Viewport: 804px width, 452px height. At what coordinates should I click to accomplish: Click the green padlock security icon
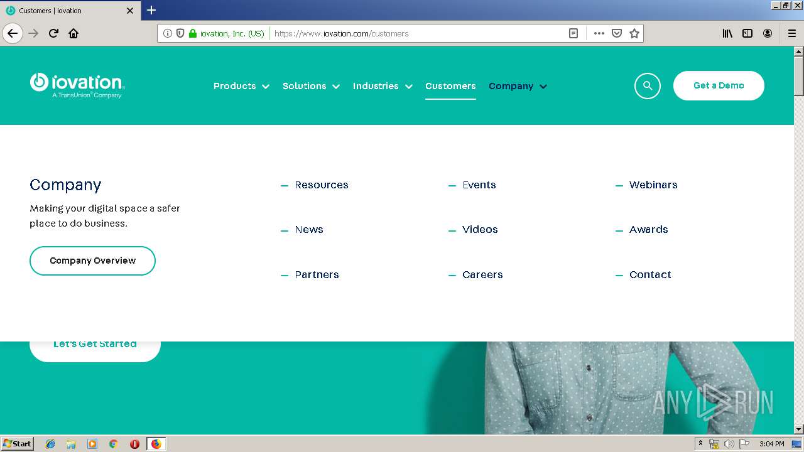193,33
